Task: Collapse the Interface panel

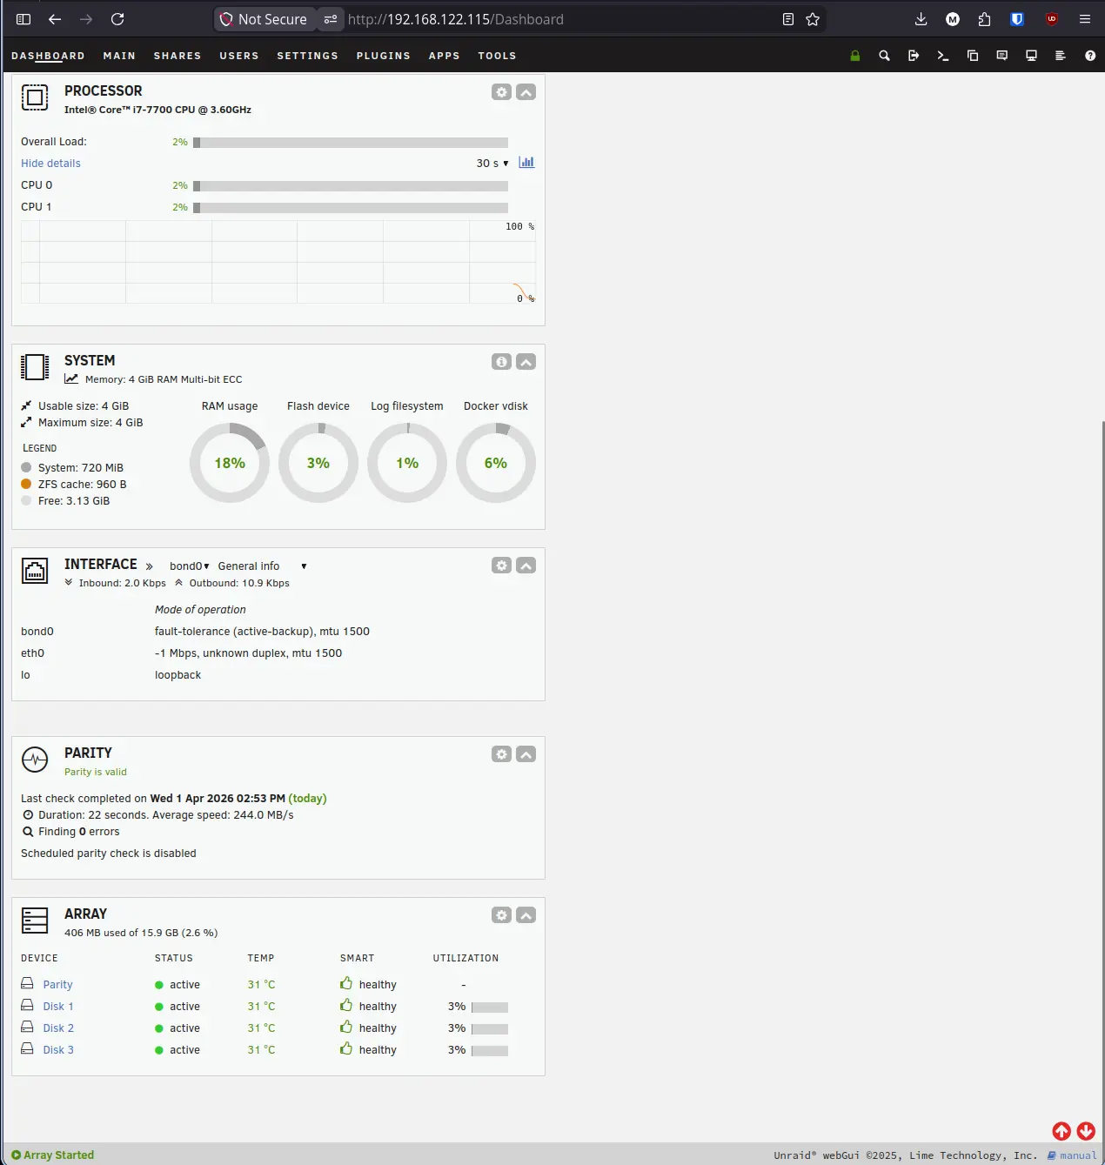Action: pyautogui.click(x=526, y=566)
